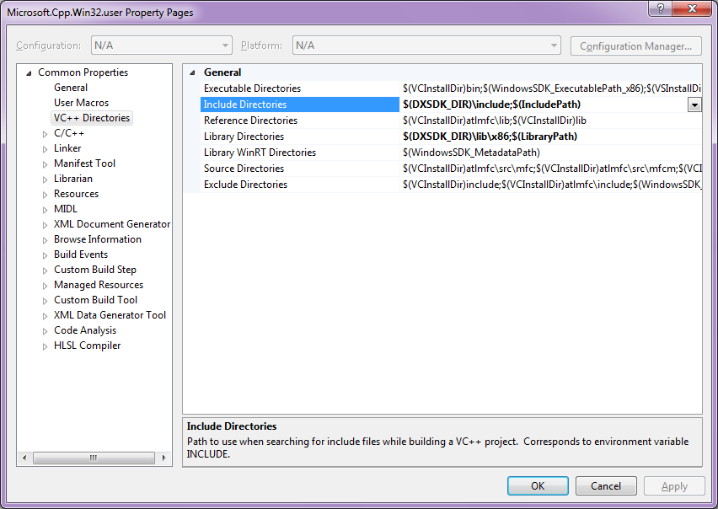The width and height of the screenshot is (718, 509).
Task: Select the Custom Build Step label
Action: [x=94, y=269]
